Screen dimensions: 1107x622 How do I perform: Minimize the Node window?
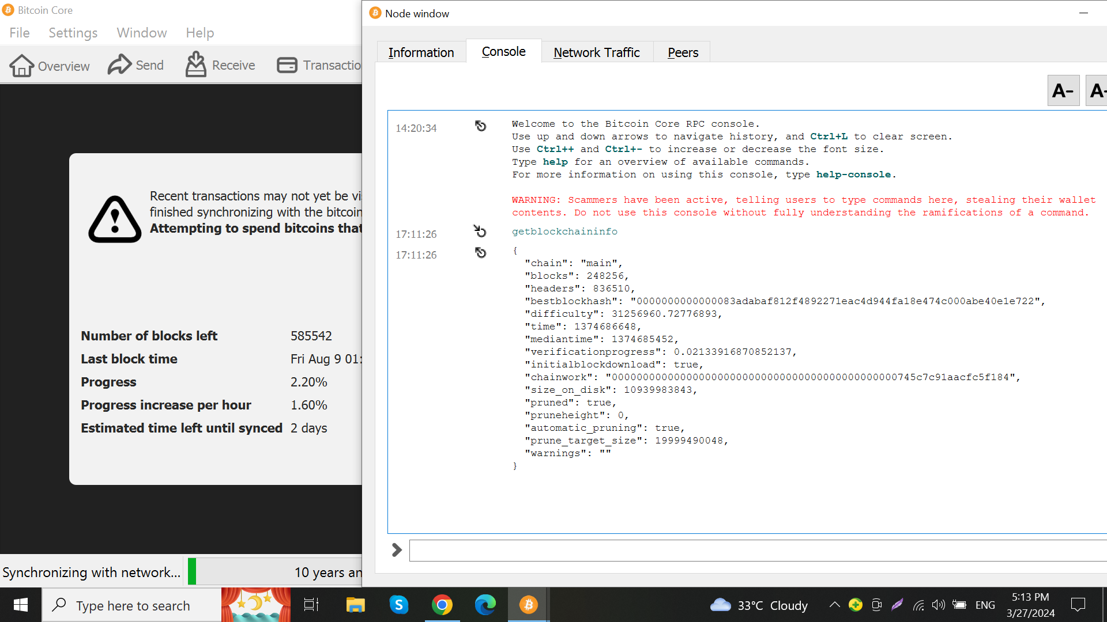tap(1083, 13)
